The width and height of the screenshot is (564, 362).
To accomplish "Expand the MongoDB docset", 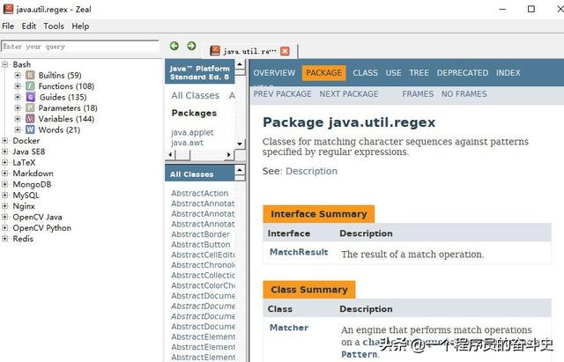I will point(4,184).
